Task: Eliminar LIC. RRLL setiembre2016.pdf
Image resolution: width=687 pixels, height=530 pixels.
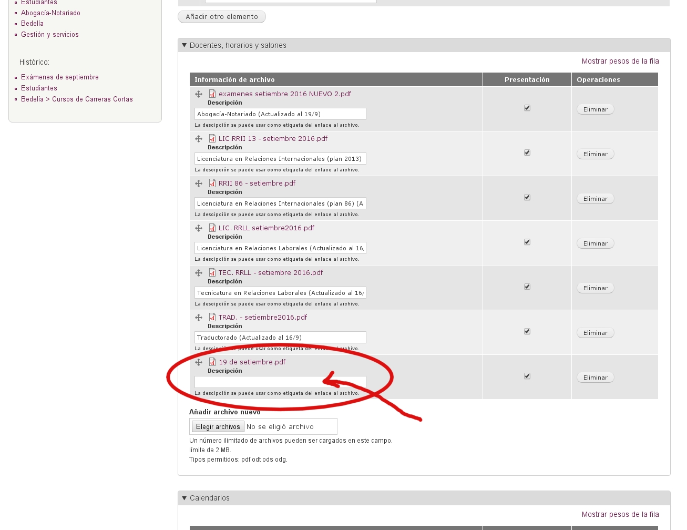Action: click(596, 243)
